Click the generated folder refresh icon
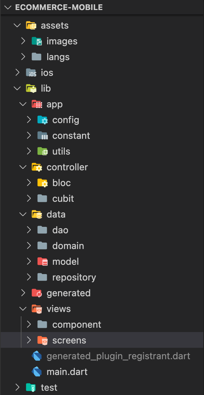Viewport: 204px width, 395px height. click(37, 293)
